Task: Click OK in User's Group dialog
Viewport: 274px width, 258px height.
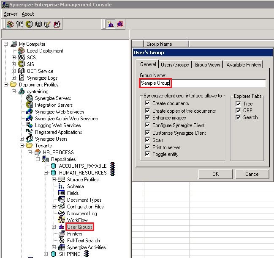Action: 215,174
